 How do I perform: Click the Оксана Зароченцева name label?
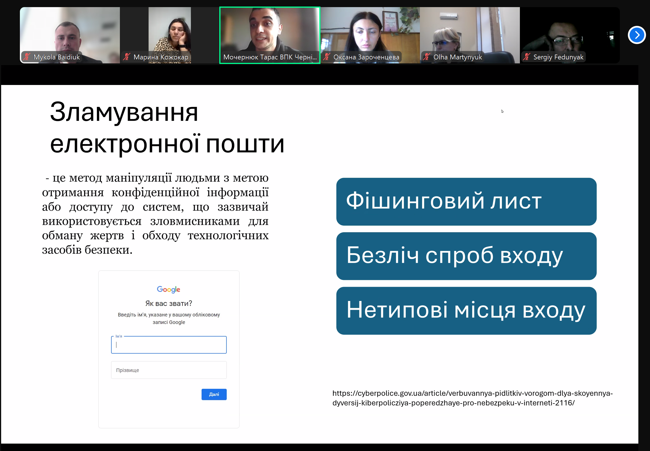[x=366, y=57]
